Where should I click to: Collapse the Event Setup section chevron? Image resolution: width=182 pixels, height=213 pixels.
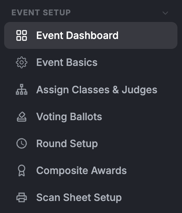point(165,13)
